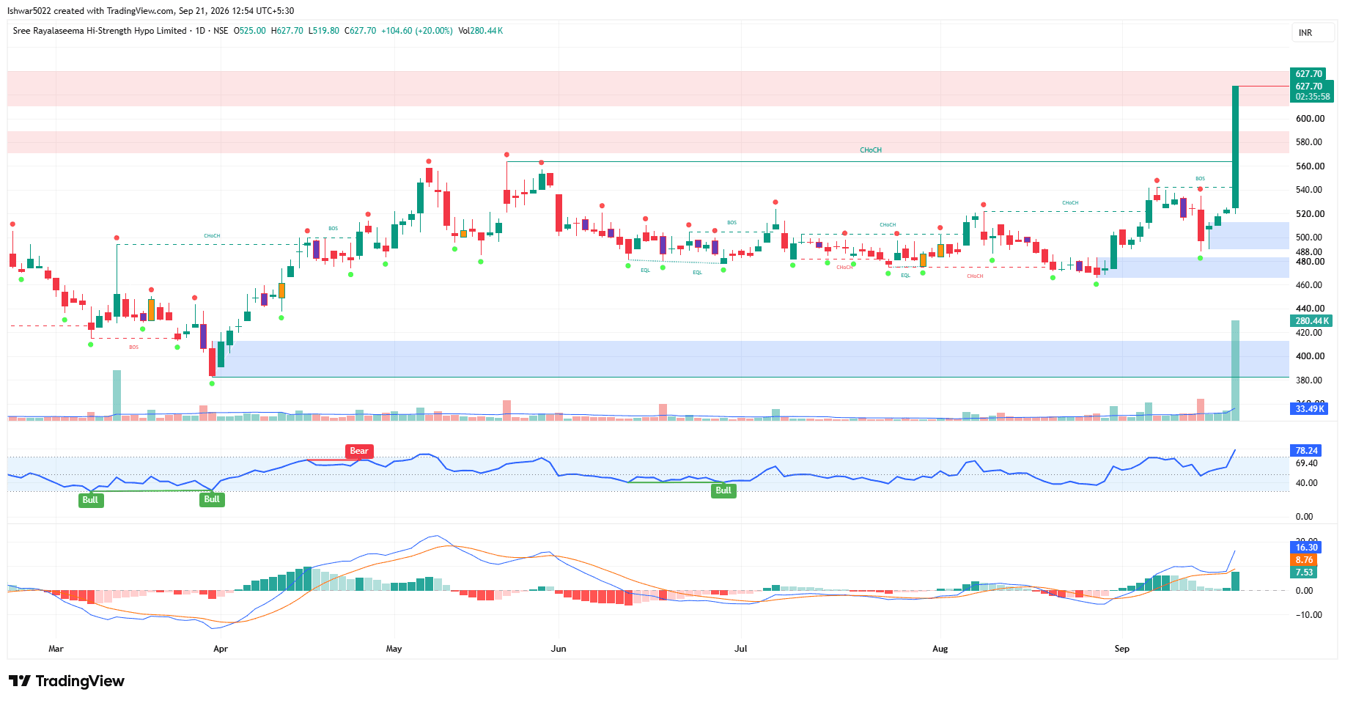Click the Bull label below RSI near April
This screenshot has width=1345, height=703.
click(x=212, y=499)
